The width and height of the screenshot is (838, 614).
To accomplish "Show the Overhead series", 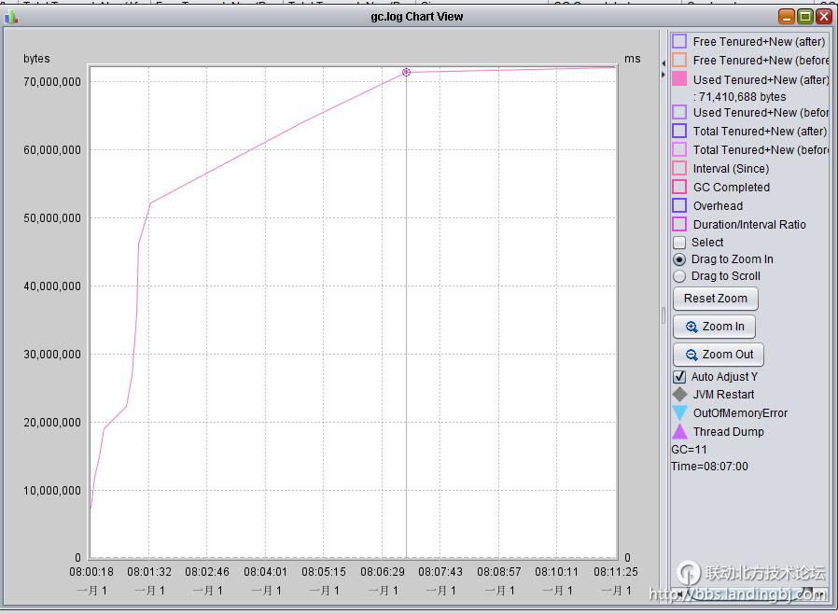I will [x=679, y=206].
